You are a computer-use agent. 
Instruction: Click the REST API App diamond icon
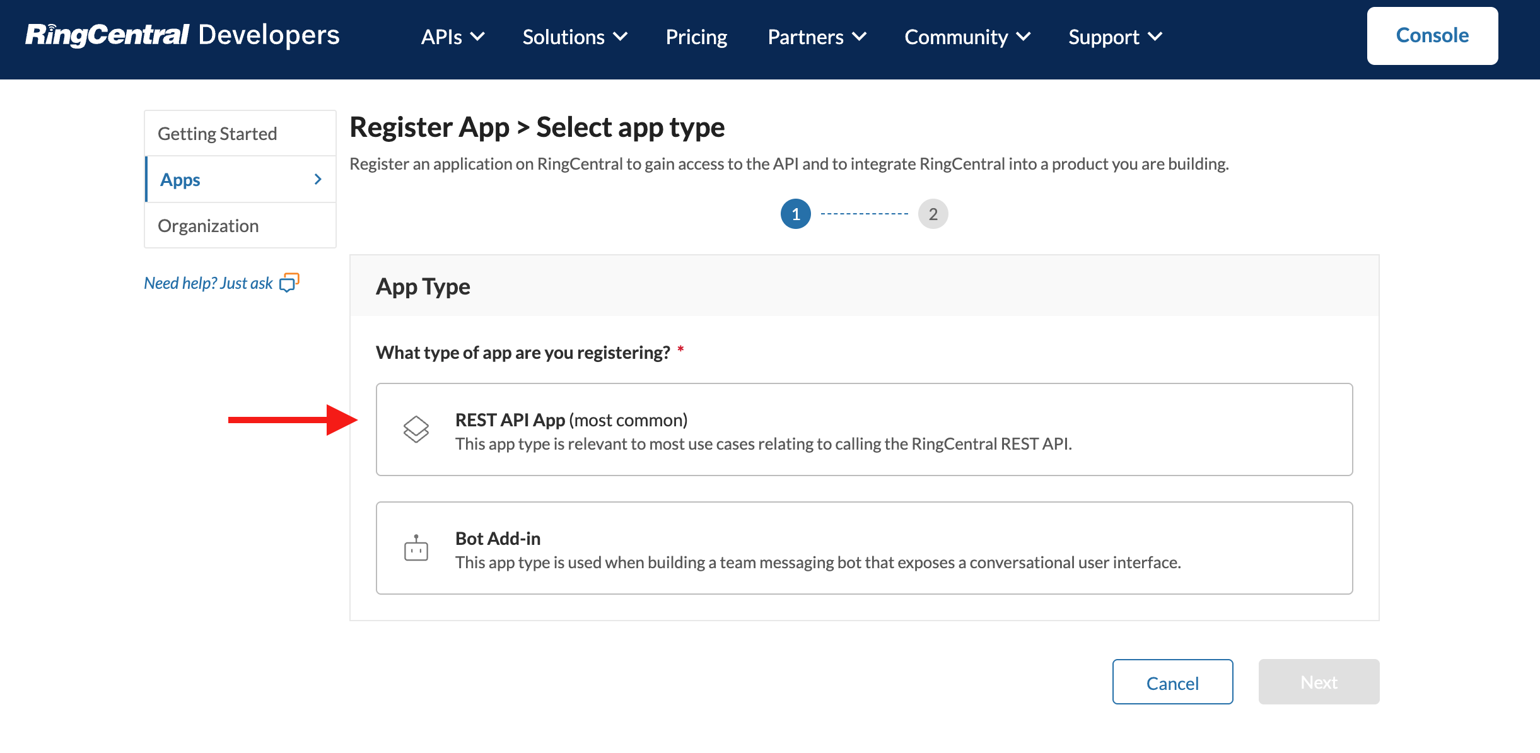coord(417,429)
